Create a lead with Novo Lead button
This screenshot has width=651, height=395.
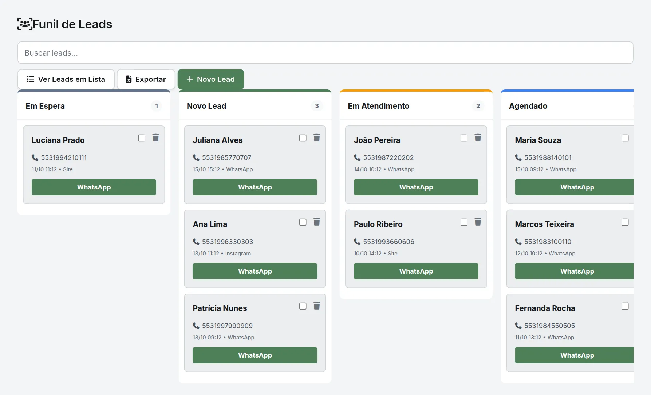point(211,79)
